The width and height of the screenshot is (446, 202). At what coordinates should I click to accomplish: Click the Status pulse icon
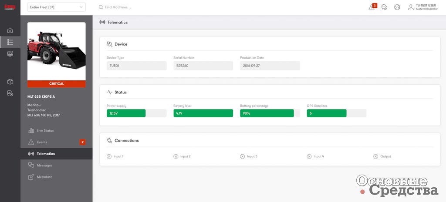[109, 92]
